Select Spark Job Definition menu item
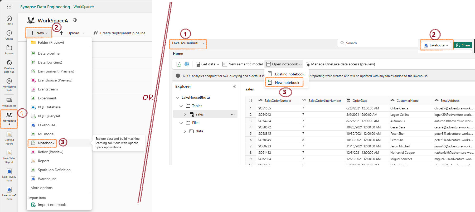475x212 pixels. tap(59, 170)
